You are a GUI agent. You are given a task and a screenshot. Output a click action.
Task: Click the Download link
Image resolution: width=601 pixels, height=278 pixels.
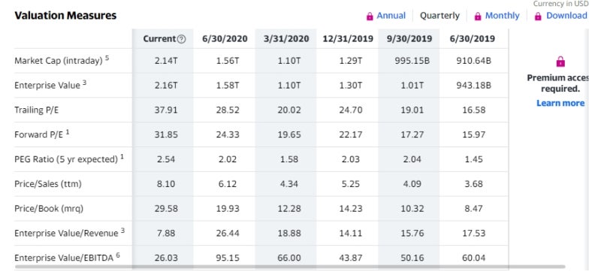coord(566,16)
